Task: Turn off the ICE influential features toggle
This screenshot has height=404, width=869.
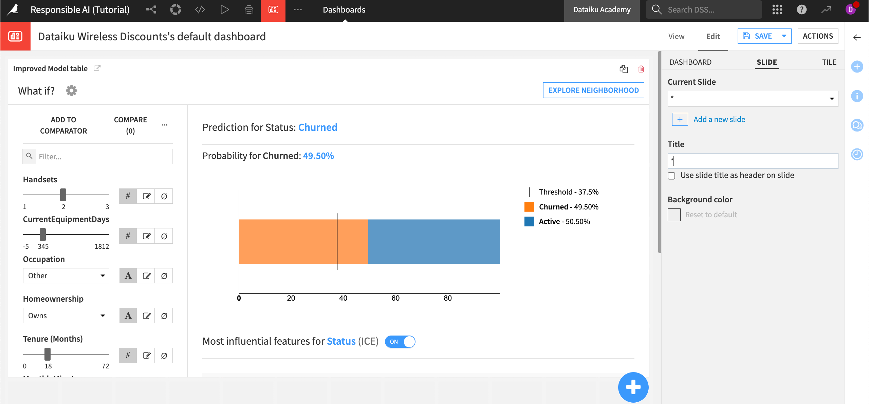Action: pos(400,342)
